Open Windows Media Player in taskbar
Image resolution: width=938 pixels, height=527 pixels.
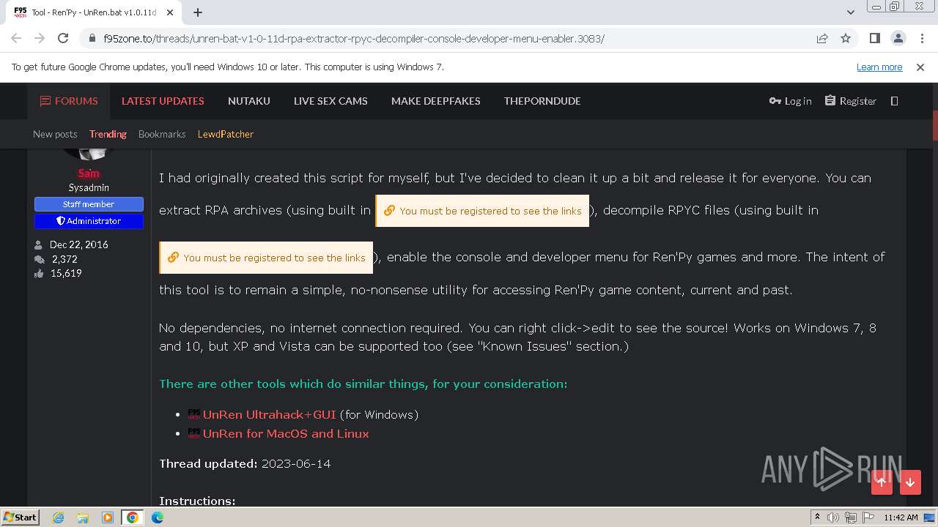tap(108, 517)
